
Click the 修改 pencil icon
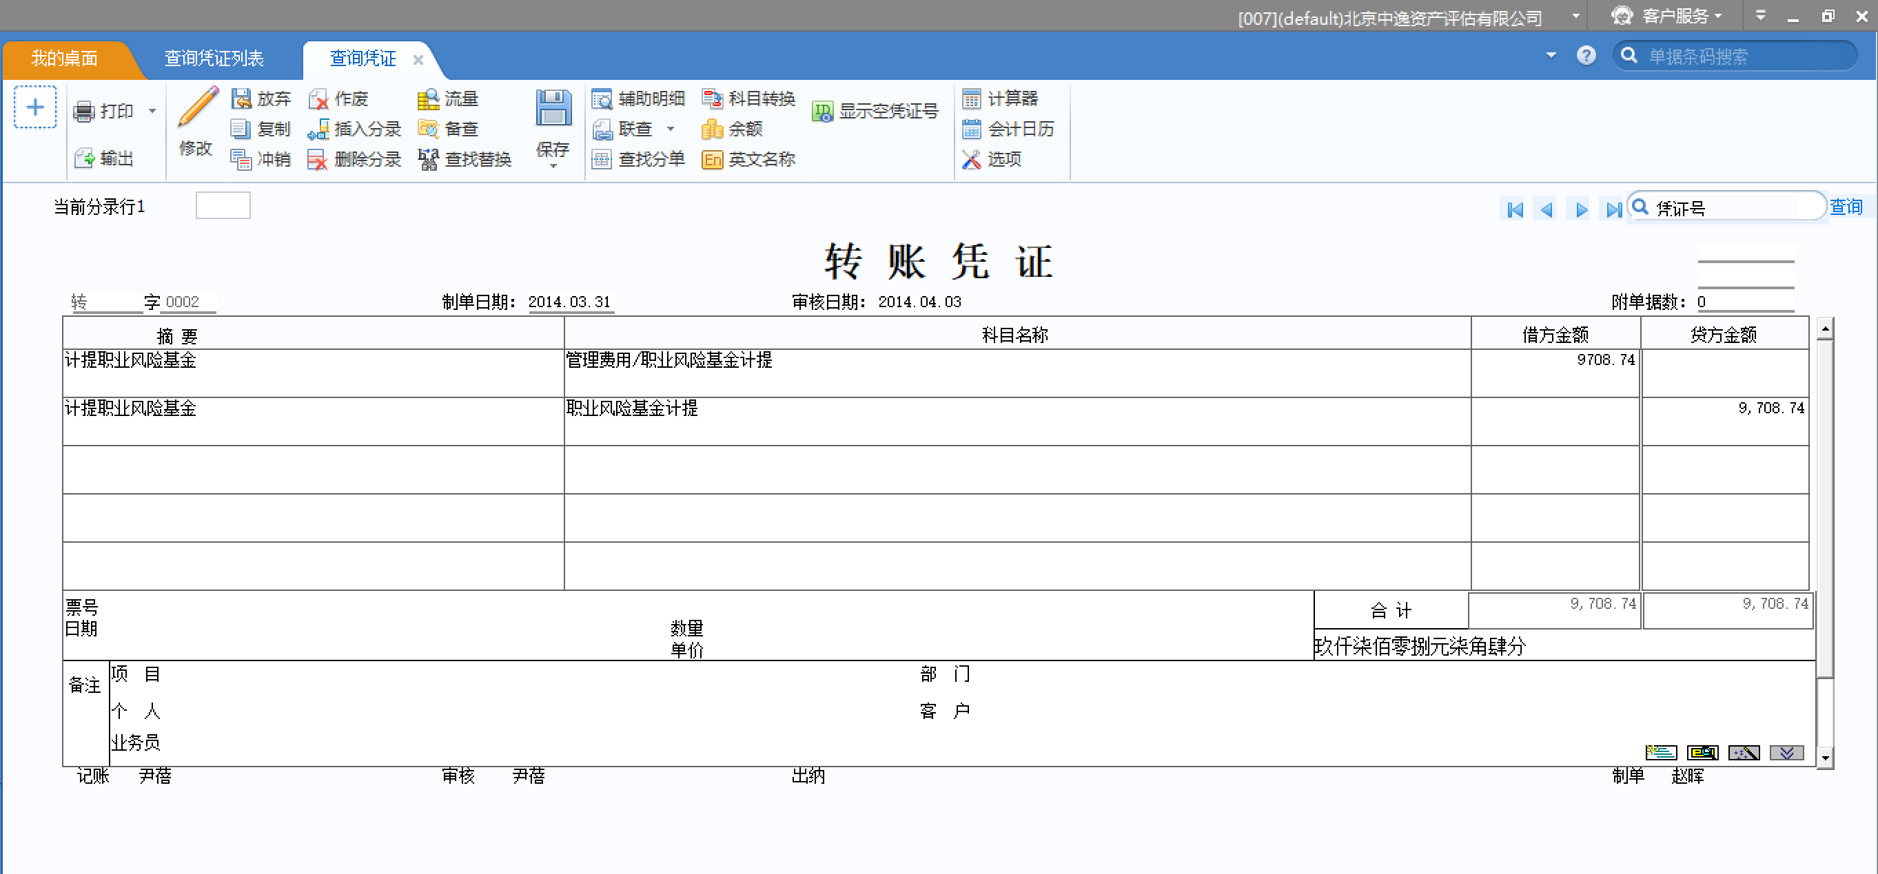tap(197, 107)
